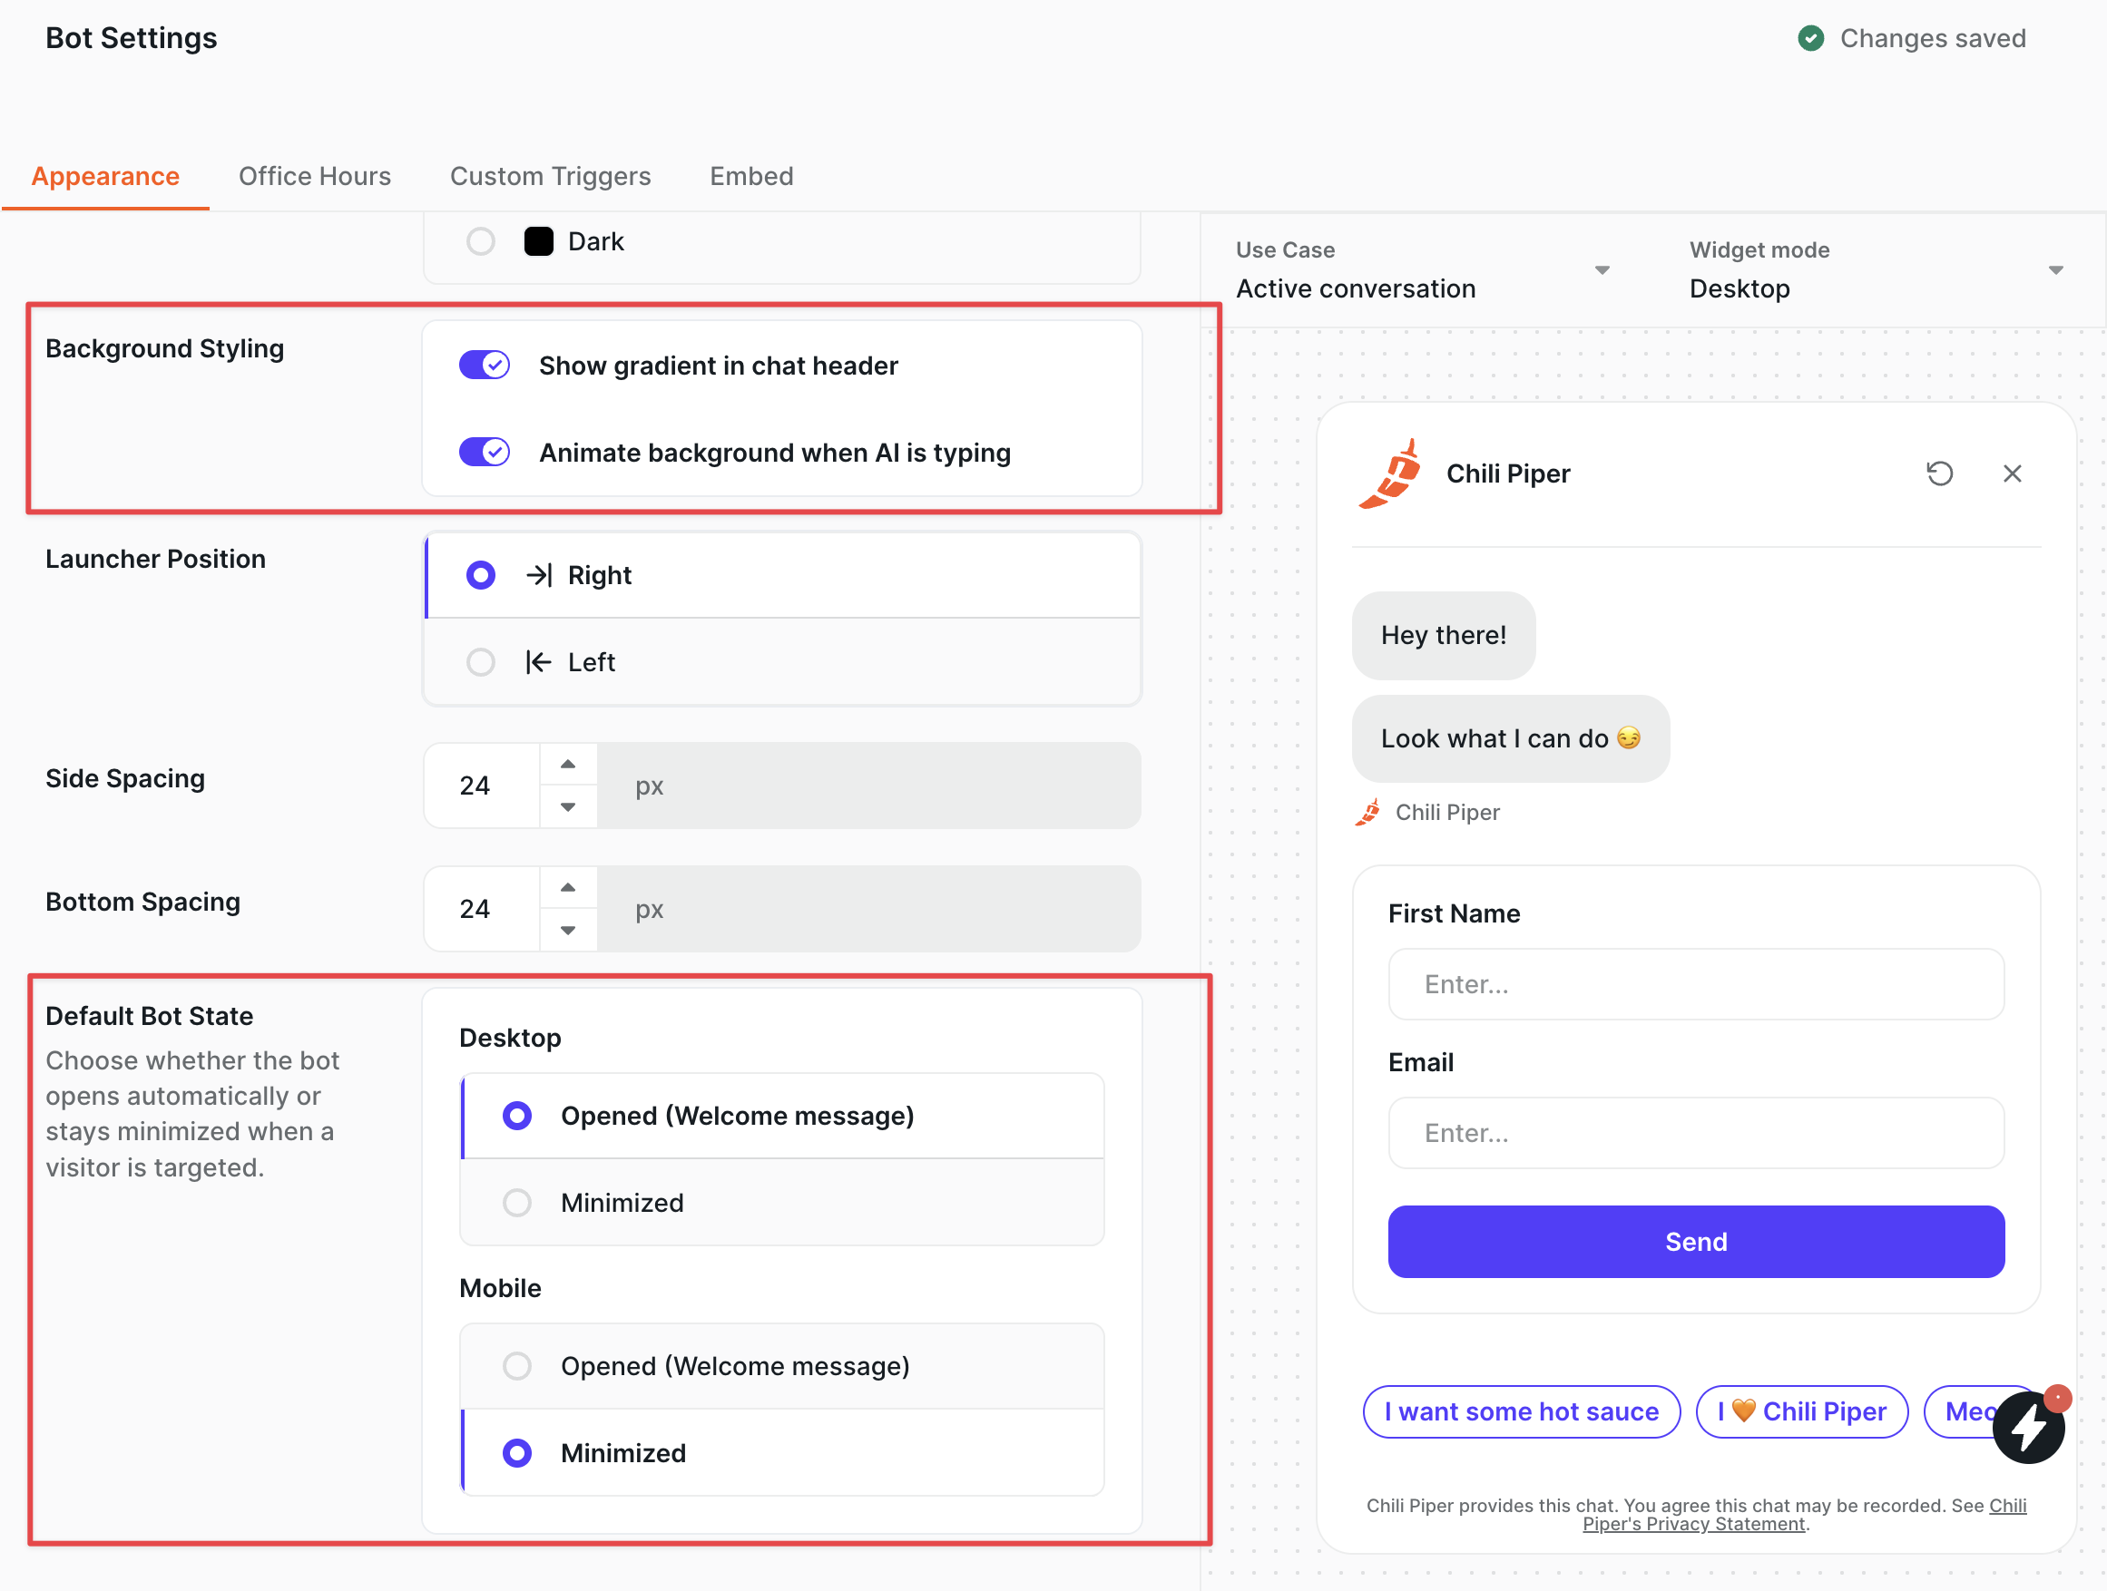Click the First Name input field
This screenshot has width=2107, height=1591.
pos(1696,983)
